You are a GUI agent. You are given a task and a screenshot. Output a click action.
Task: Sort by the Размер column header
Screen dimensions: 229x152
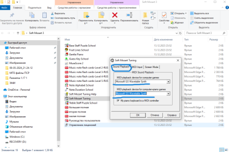(x=214, y=39)
